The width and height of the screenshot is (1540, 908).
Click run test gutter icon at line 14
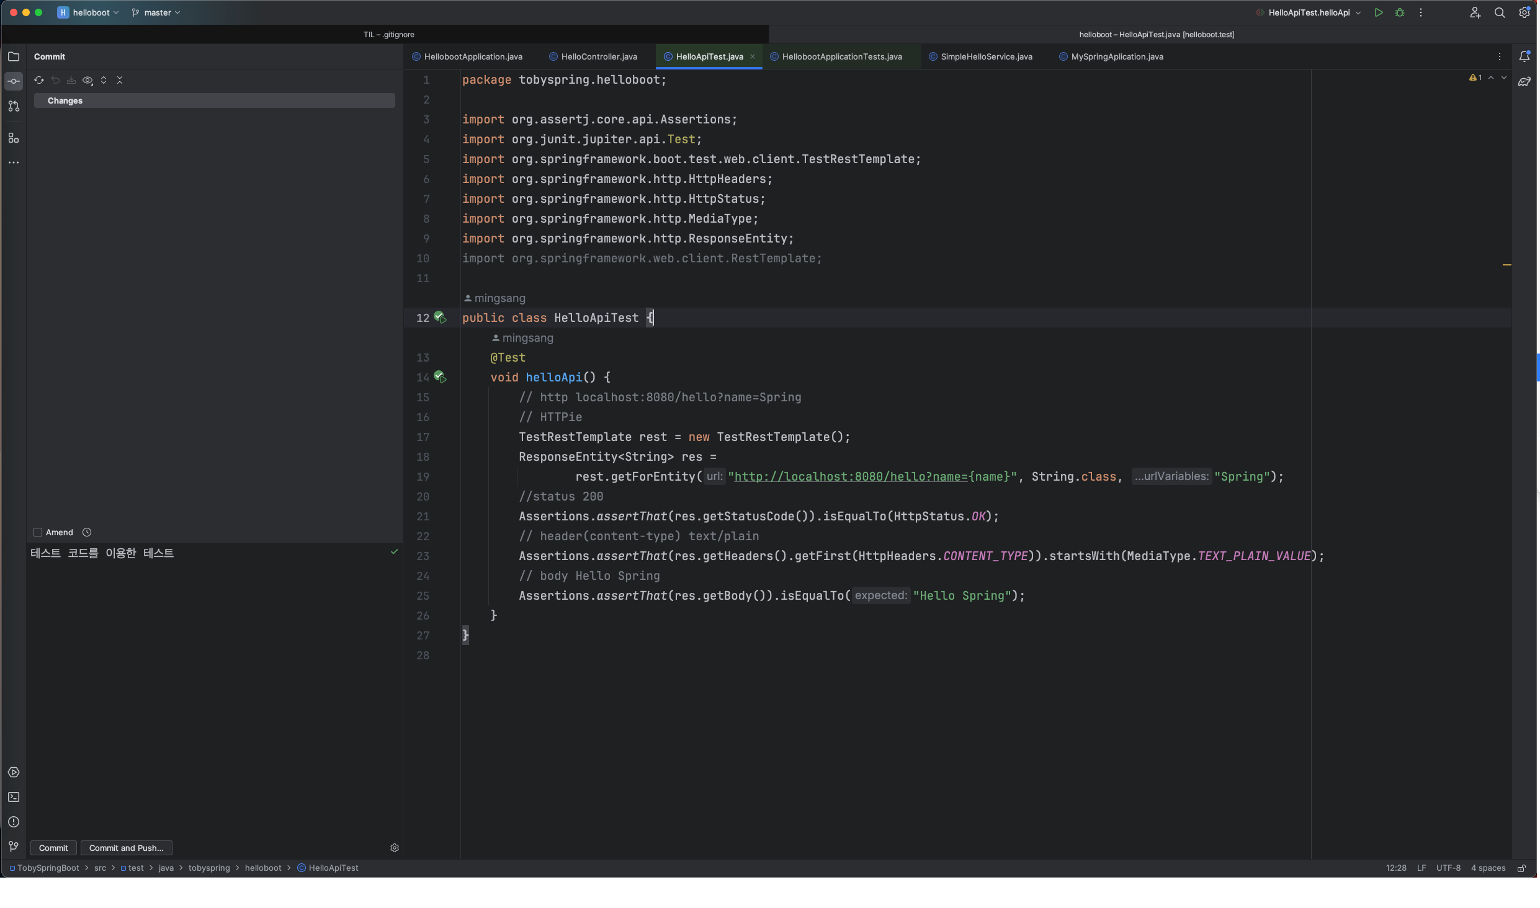[440, 377]
